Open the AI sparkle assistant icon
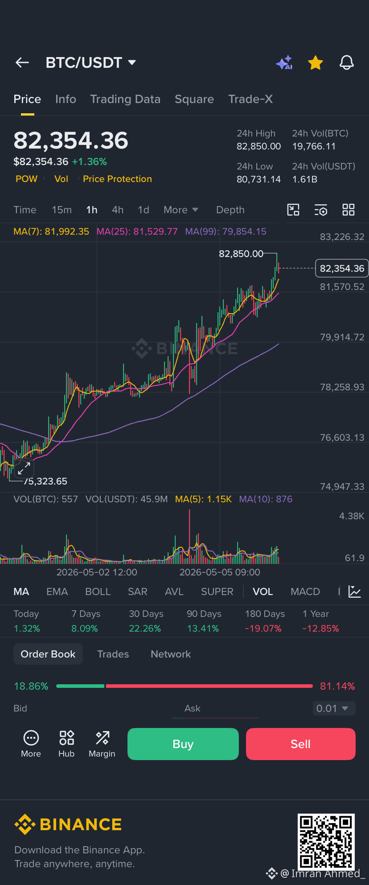369x885 pixels. click(284, 63)
